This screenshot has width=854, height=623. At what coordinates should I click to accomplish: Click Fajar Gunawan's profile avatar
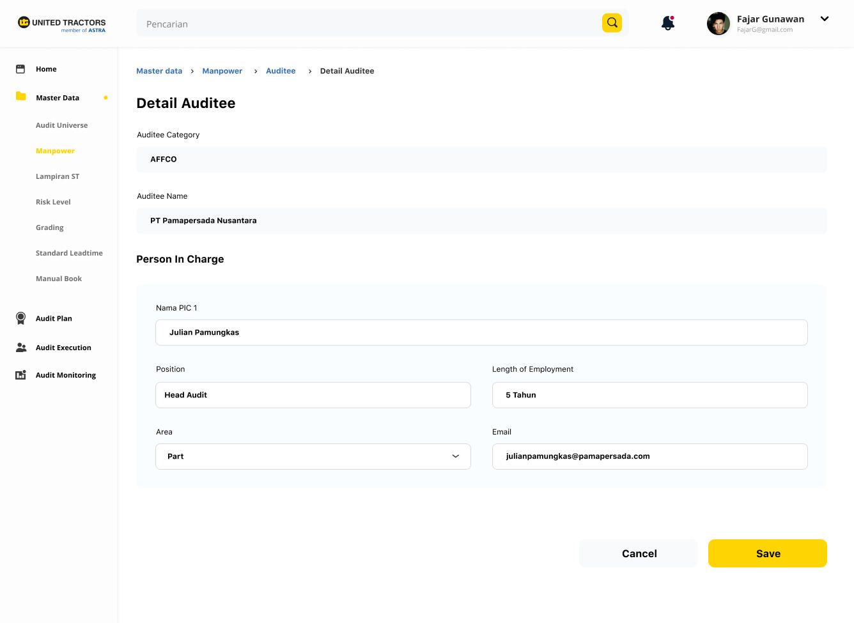[718, 24]
